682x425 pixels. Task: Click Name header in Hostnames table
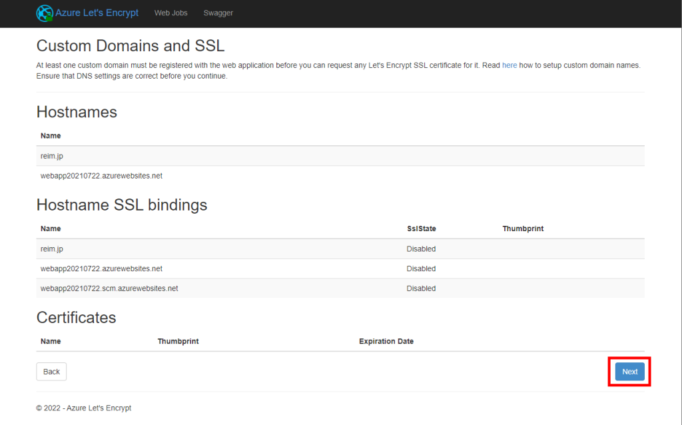[x=51, y=136]
